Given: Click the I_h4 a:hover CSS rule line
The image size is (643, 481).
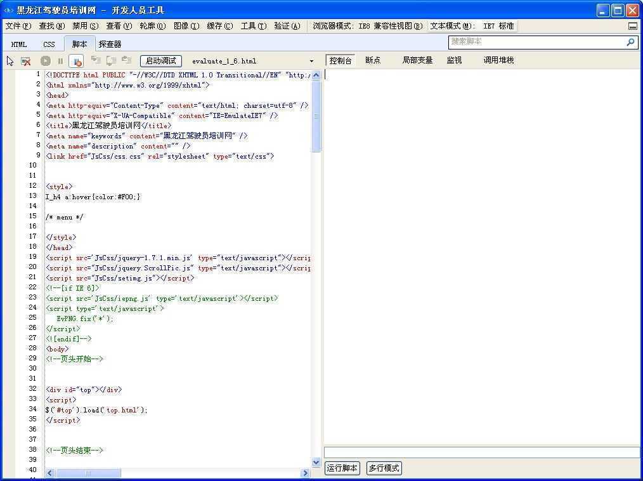Looking at the screenshot, I should tap(93, 197).
